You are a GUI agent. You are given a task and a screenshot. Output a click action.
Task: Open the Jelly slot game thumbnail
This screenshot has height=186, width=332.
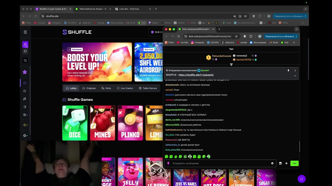tap(130, 172)
